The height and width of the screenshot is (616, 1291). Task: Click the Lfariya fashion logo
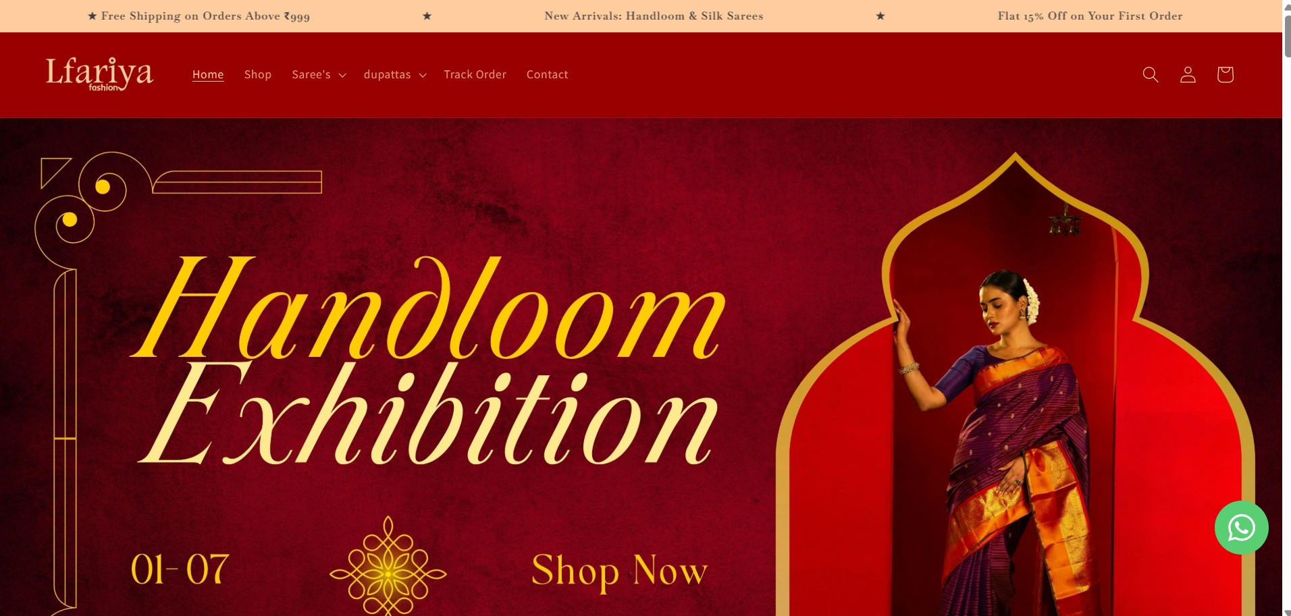tap(99, 74)
